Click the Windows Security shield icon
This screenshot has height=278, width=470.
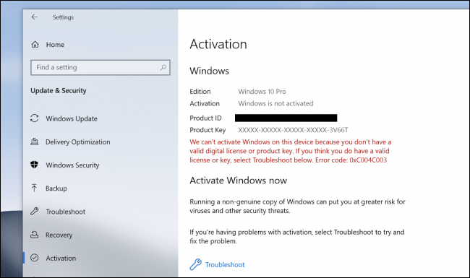click(35, 165)
